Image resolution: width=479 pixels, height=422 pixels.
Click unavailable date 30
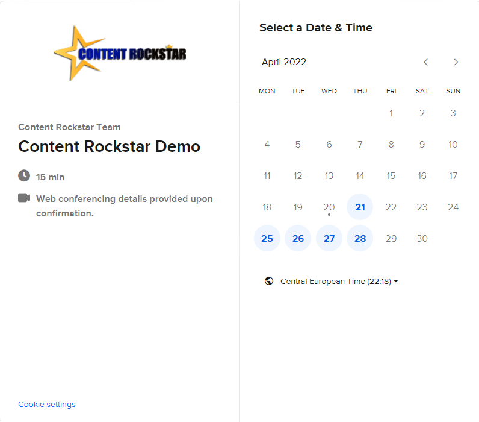point(422,238)
